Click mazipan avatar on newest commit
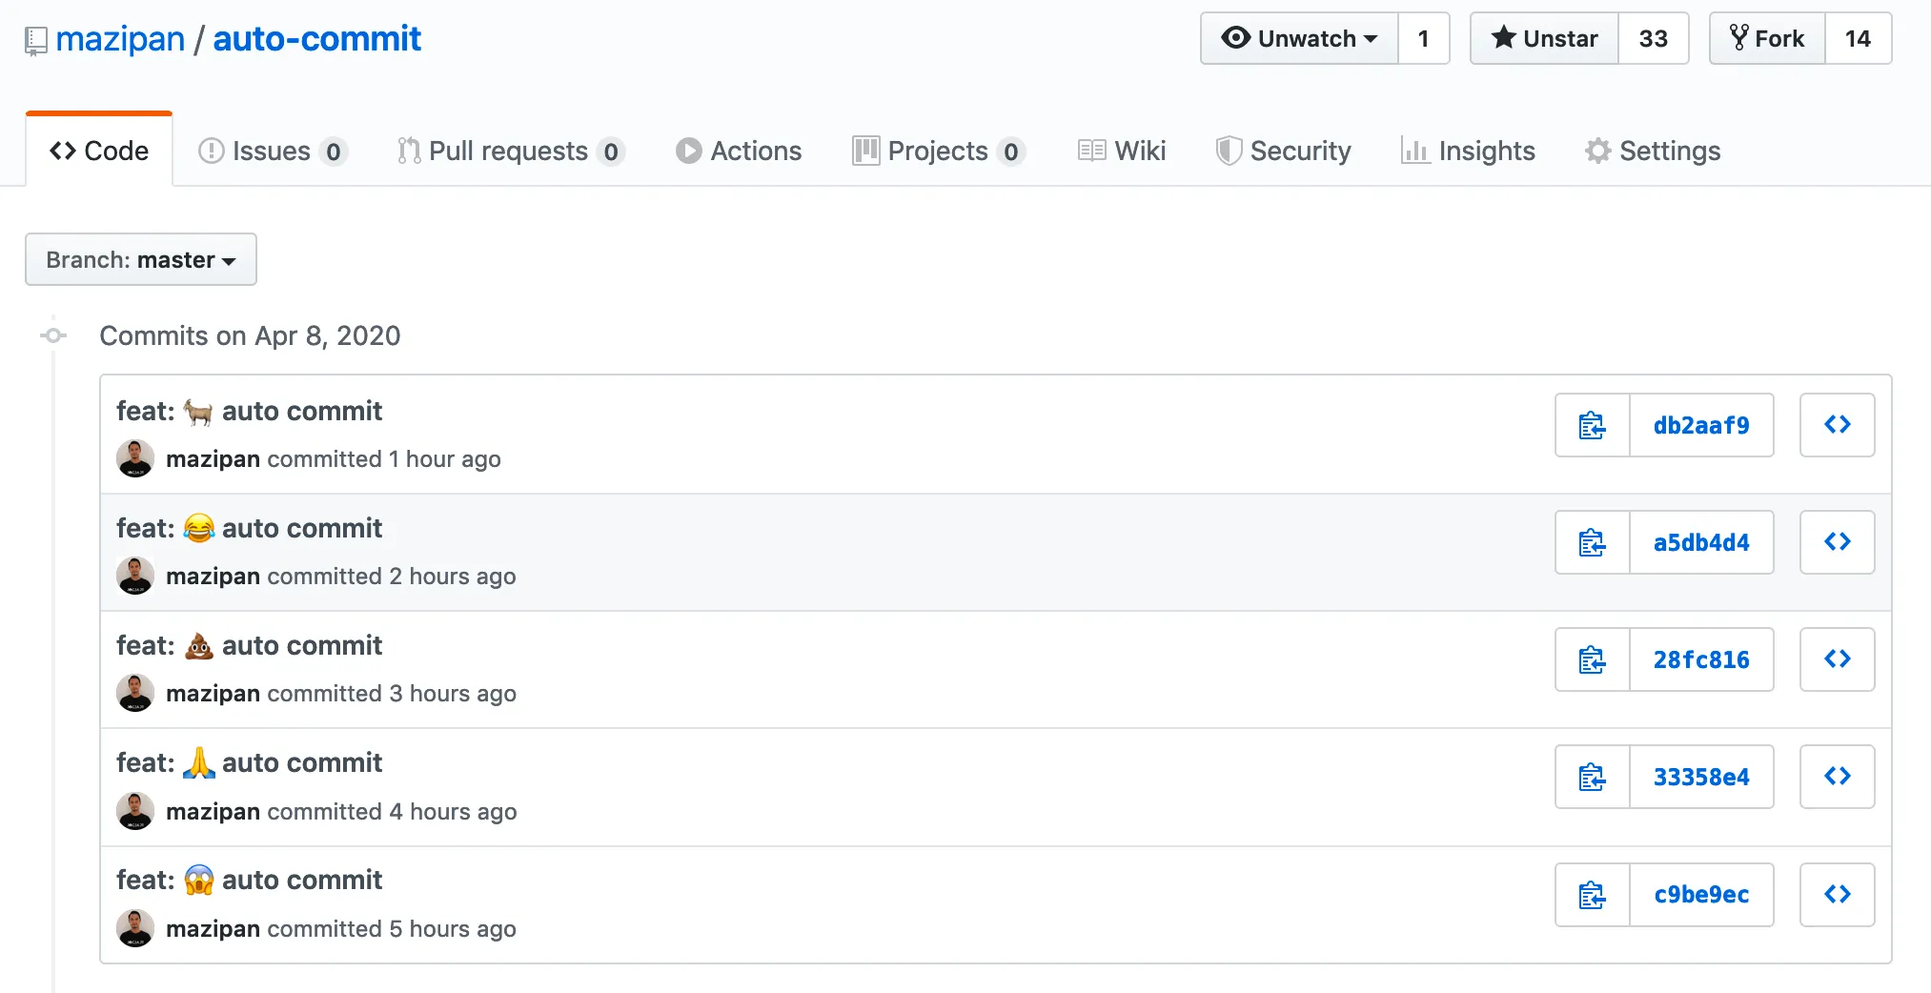This screenshot has height=993, width=1931. click(135, 458)
